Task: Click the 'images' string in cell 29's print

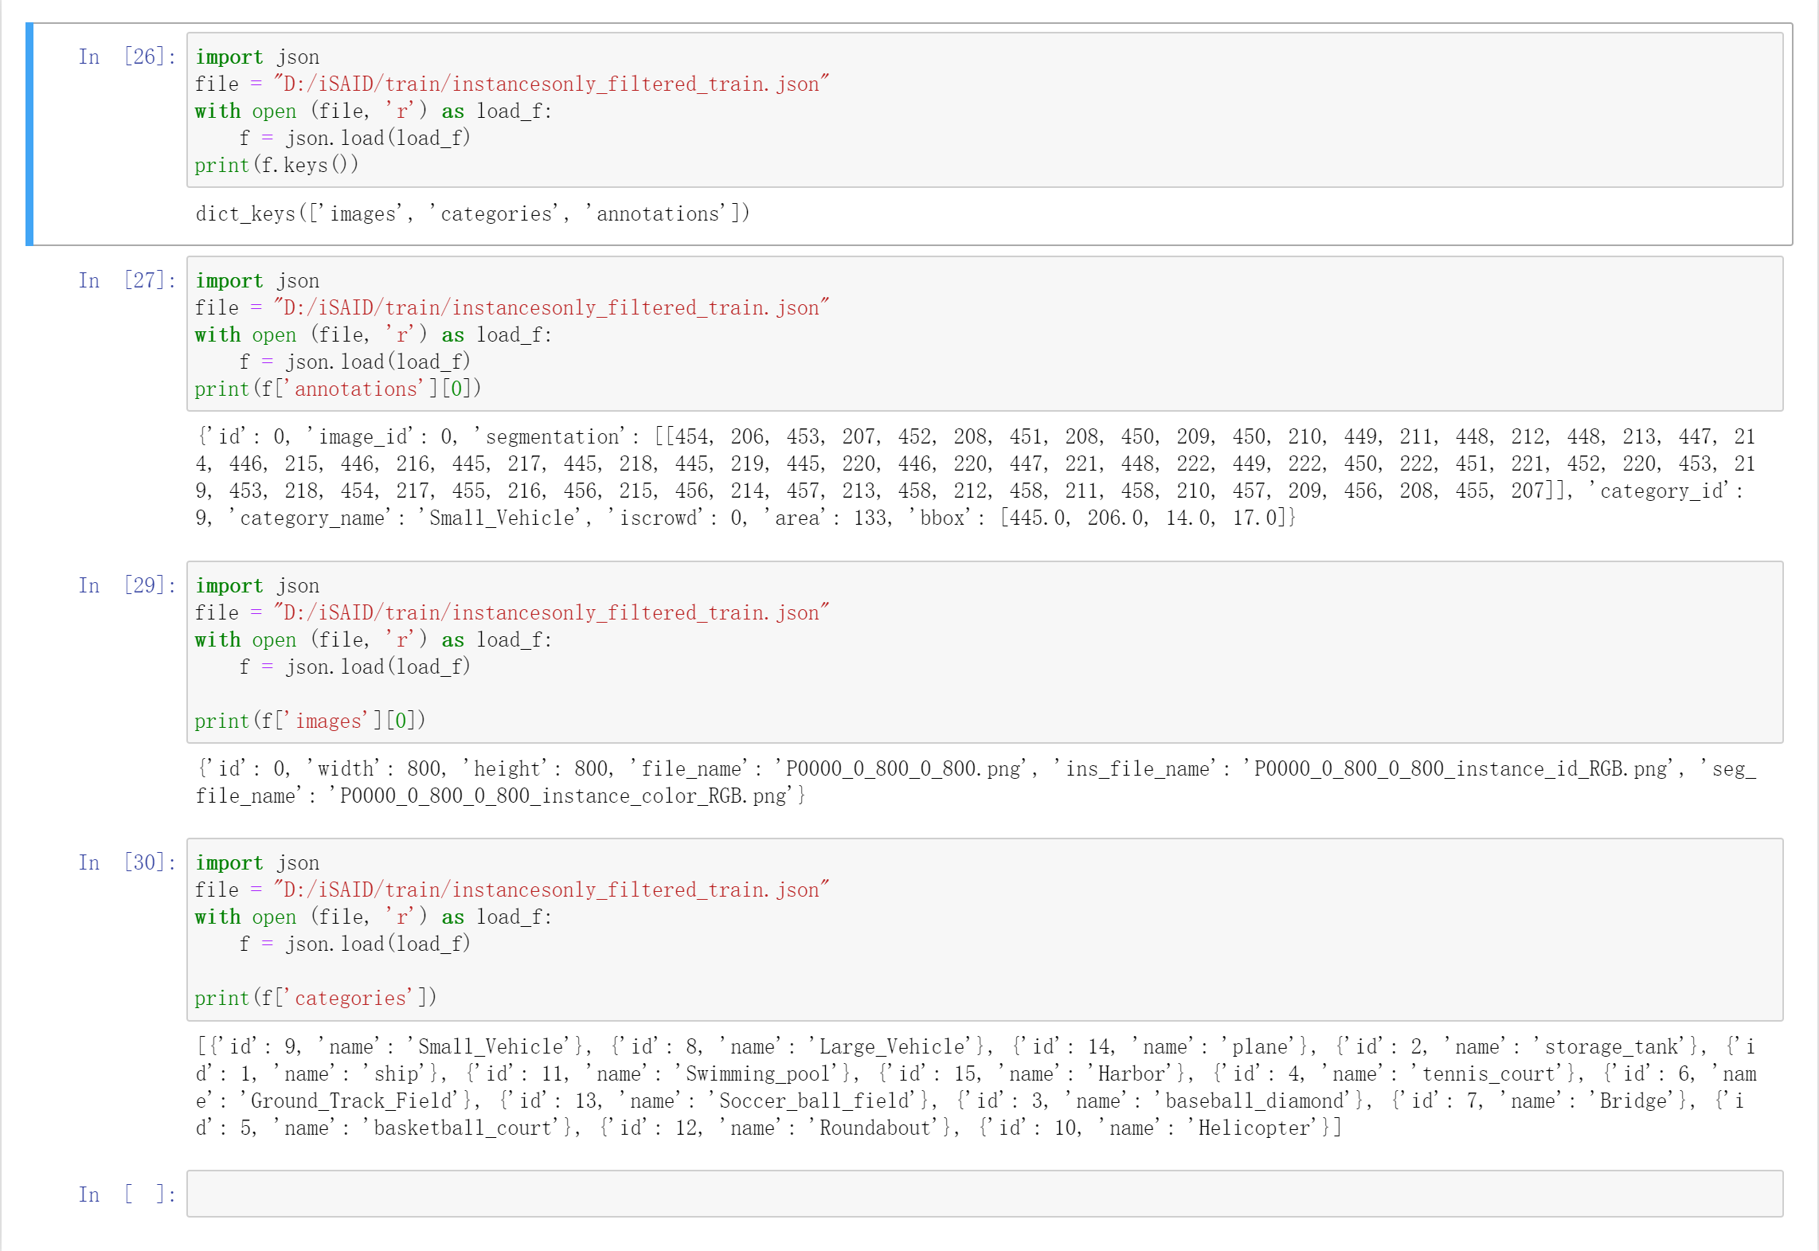Action: (327, 720)
